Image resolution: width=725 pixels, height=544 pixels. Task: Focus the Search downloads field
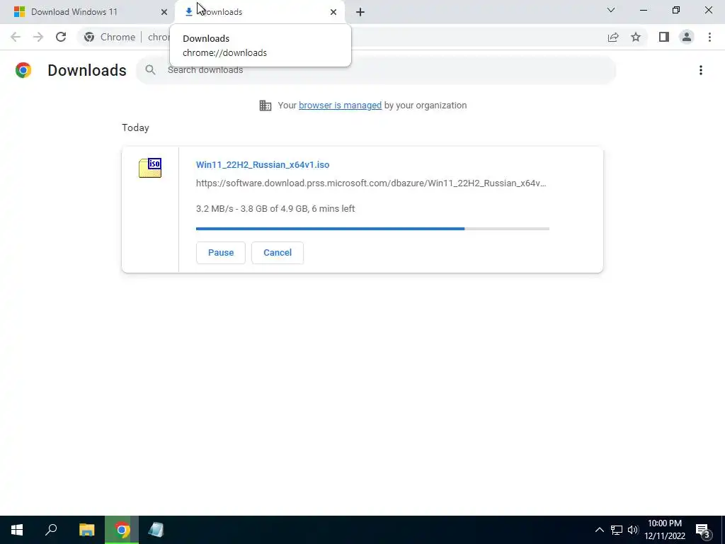[x=376, y=70]
